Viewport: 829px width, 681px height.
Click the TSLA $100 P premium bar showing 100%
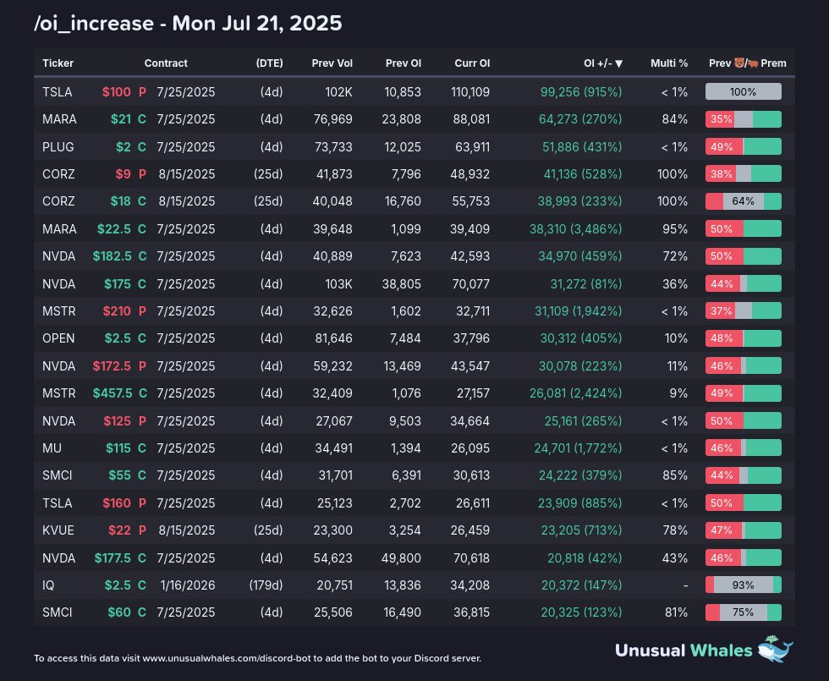[744, 91]
